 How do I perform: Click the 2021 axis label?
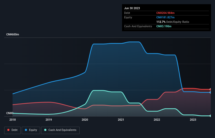[x=121, y=120]
